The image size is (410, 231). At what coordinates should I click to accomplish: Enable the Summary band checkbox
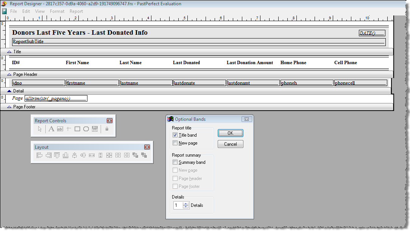pyautogui.click(x=175, y=162)
